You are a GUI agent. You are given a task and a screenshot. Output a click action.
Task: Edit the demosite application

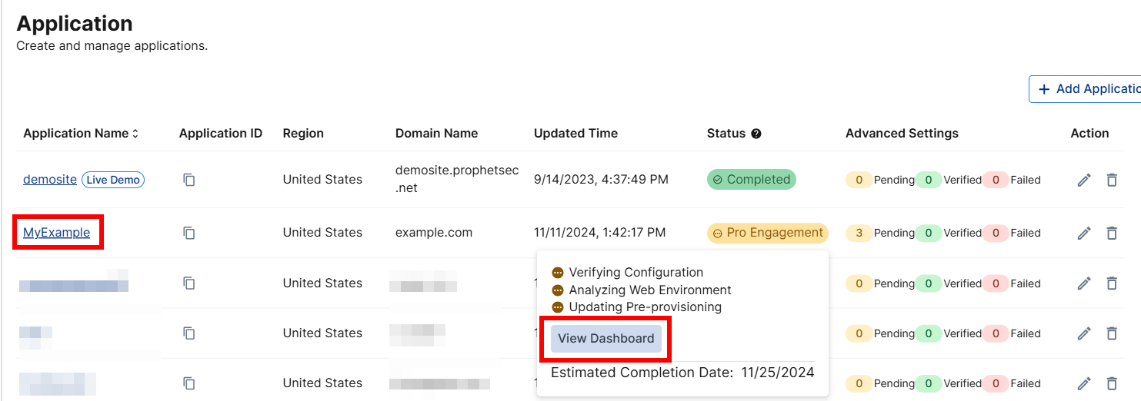[x=1084, y=180]
